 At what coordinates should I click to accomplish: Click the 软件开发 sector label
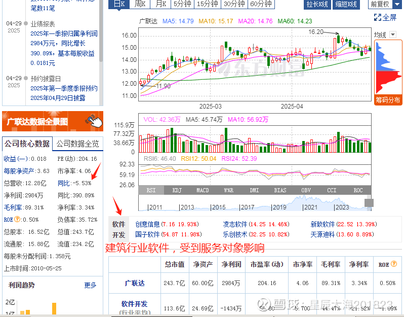click(x=119, y=229)
